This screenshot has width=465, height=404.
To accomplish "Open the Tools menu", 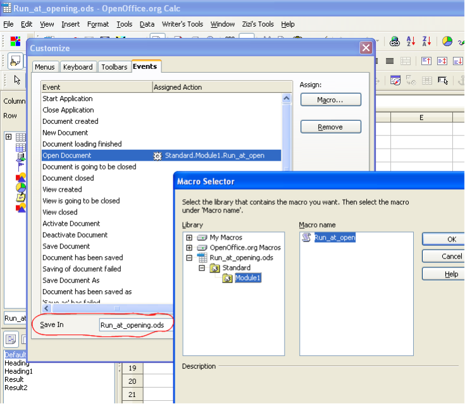I will pyautogui.click(x=124, y=24).
